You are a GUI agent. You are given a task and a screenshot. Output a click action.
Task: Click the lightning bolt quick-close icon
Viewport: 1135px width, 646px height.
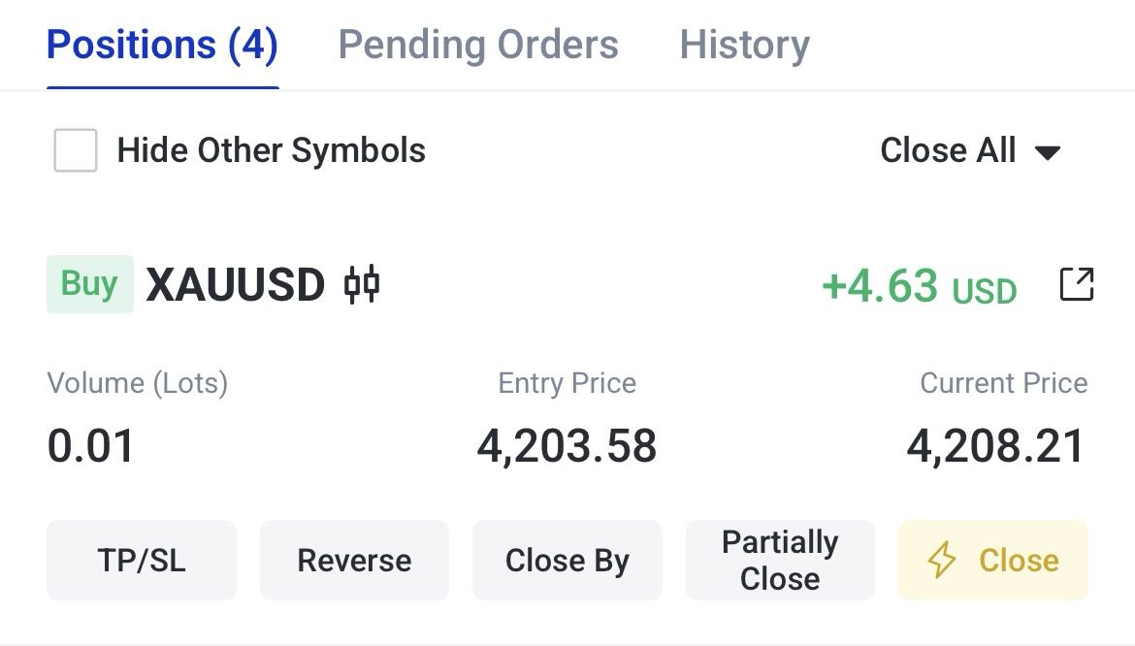pyautogui.click(x=942, y=560)
